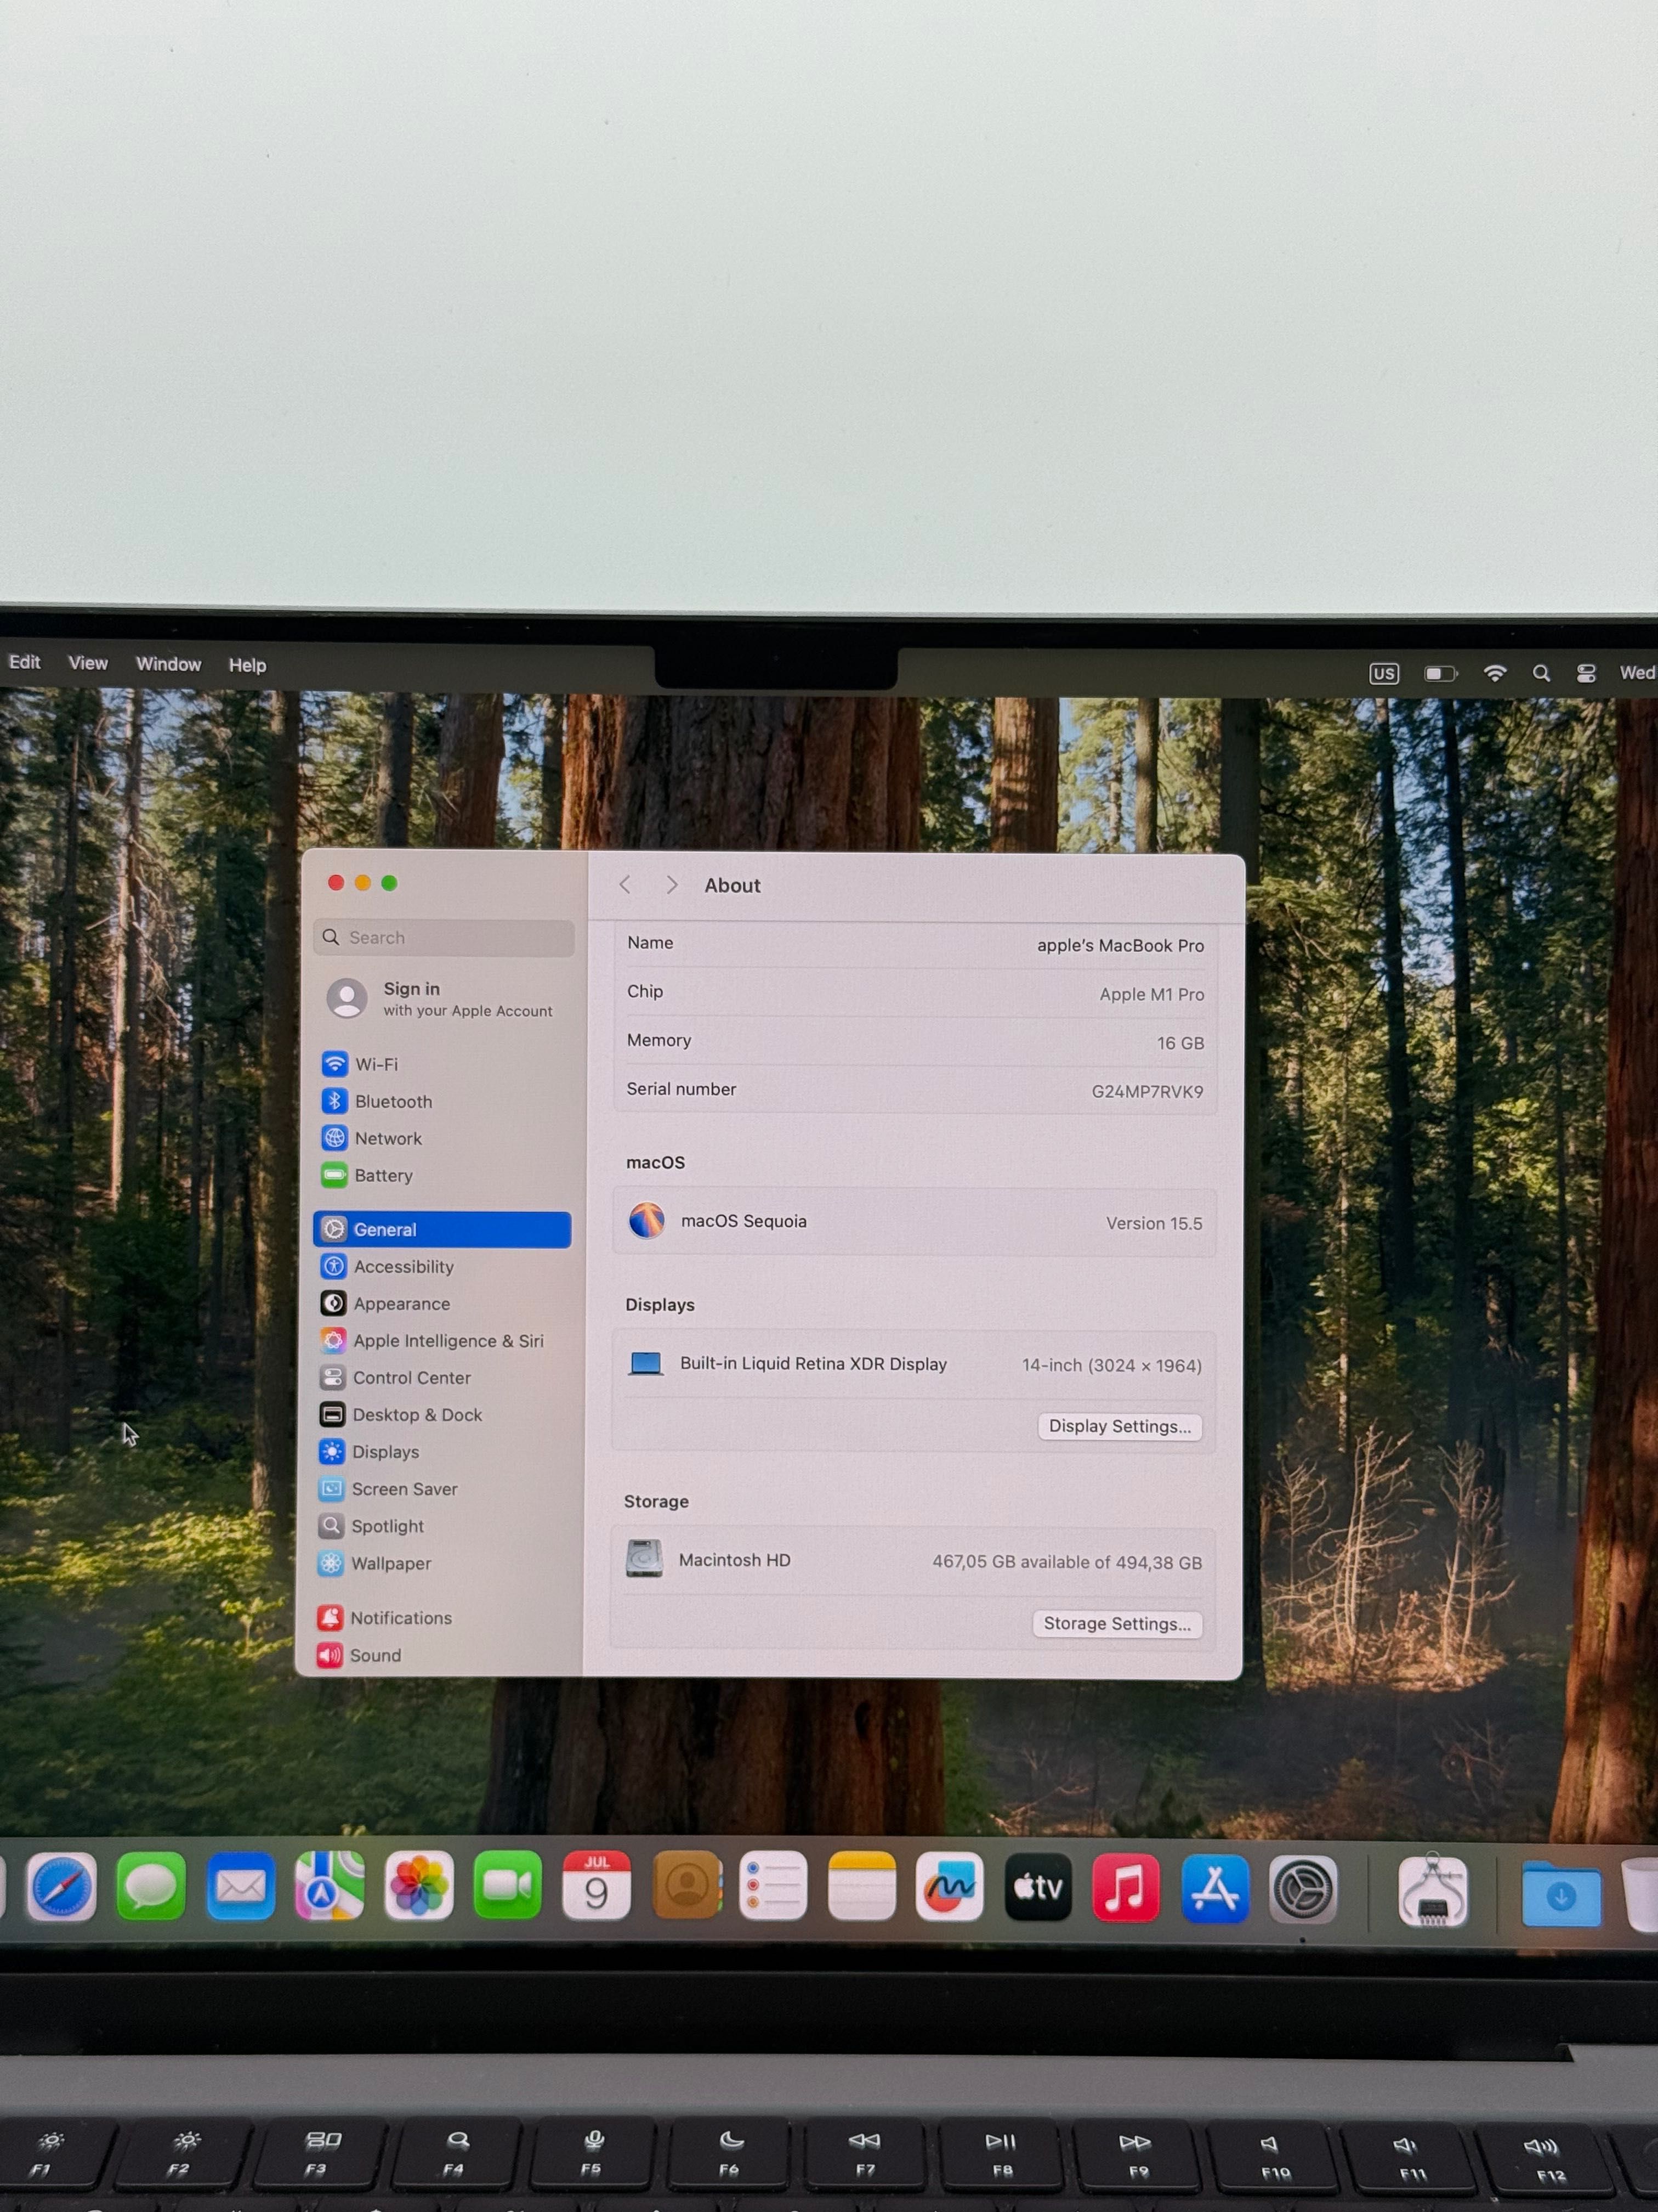Viewport: 1658px width, 2212px height.
Task: Click Display Settings button
Action: coord(1120,1426)
